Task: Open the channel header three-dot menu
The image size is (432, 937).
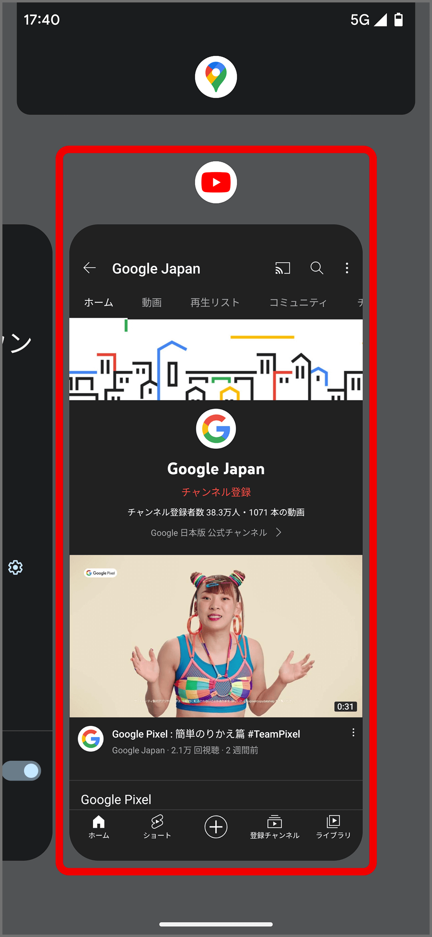Action: 347,268
